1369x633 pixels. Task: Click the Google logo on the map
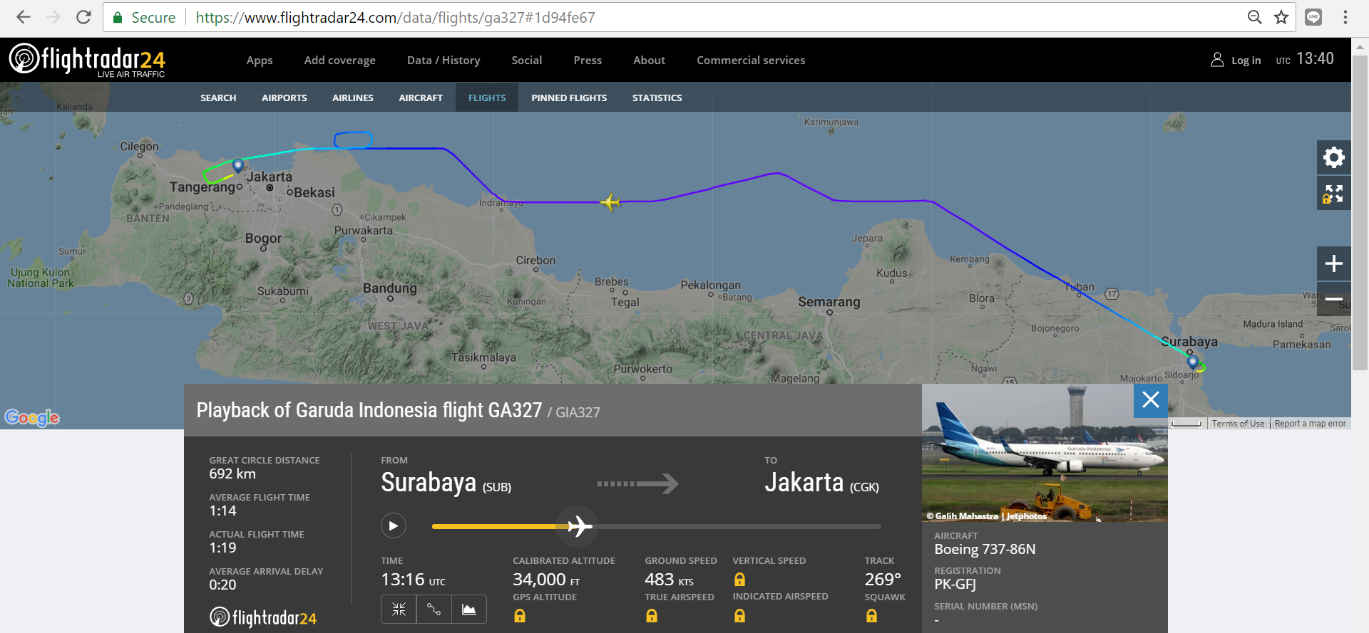point(32,417)
